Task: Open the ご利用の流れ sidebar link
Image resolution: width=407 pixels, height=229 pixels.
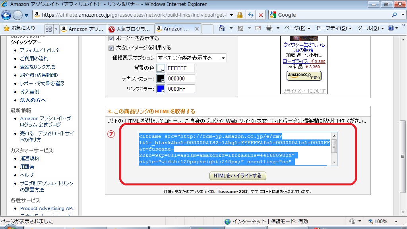Action: click(x=34, y=59)
